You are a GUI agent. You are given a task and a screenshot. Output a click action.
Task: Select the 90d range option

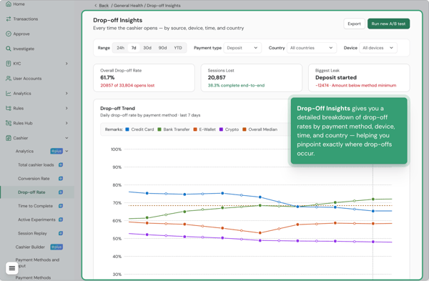(x=162, y=48)
